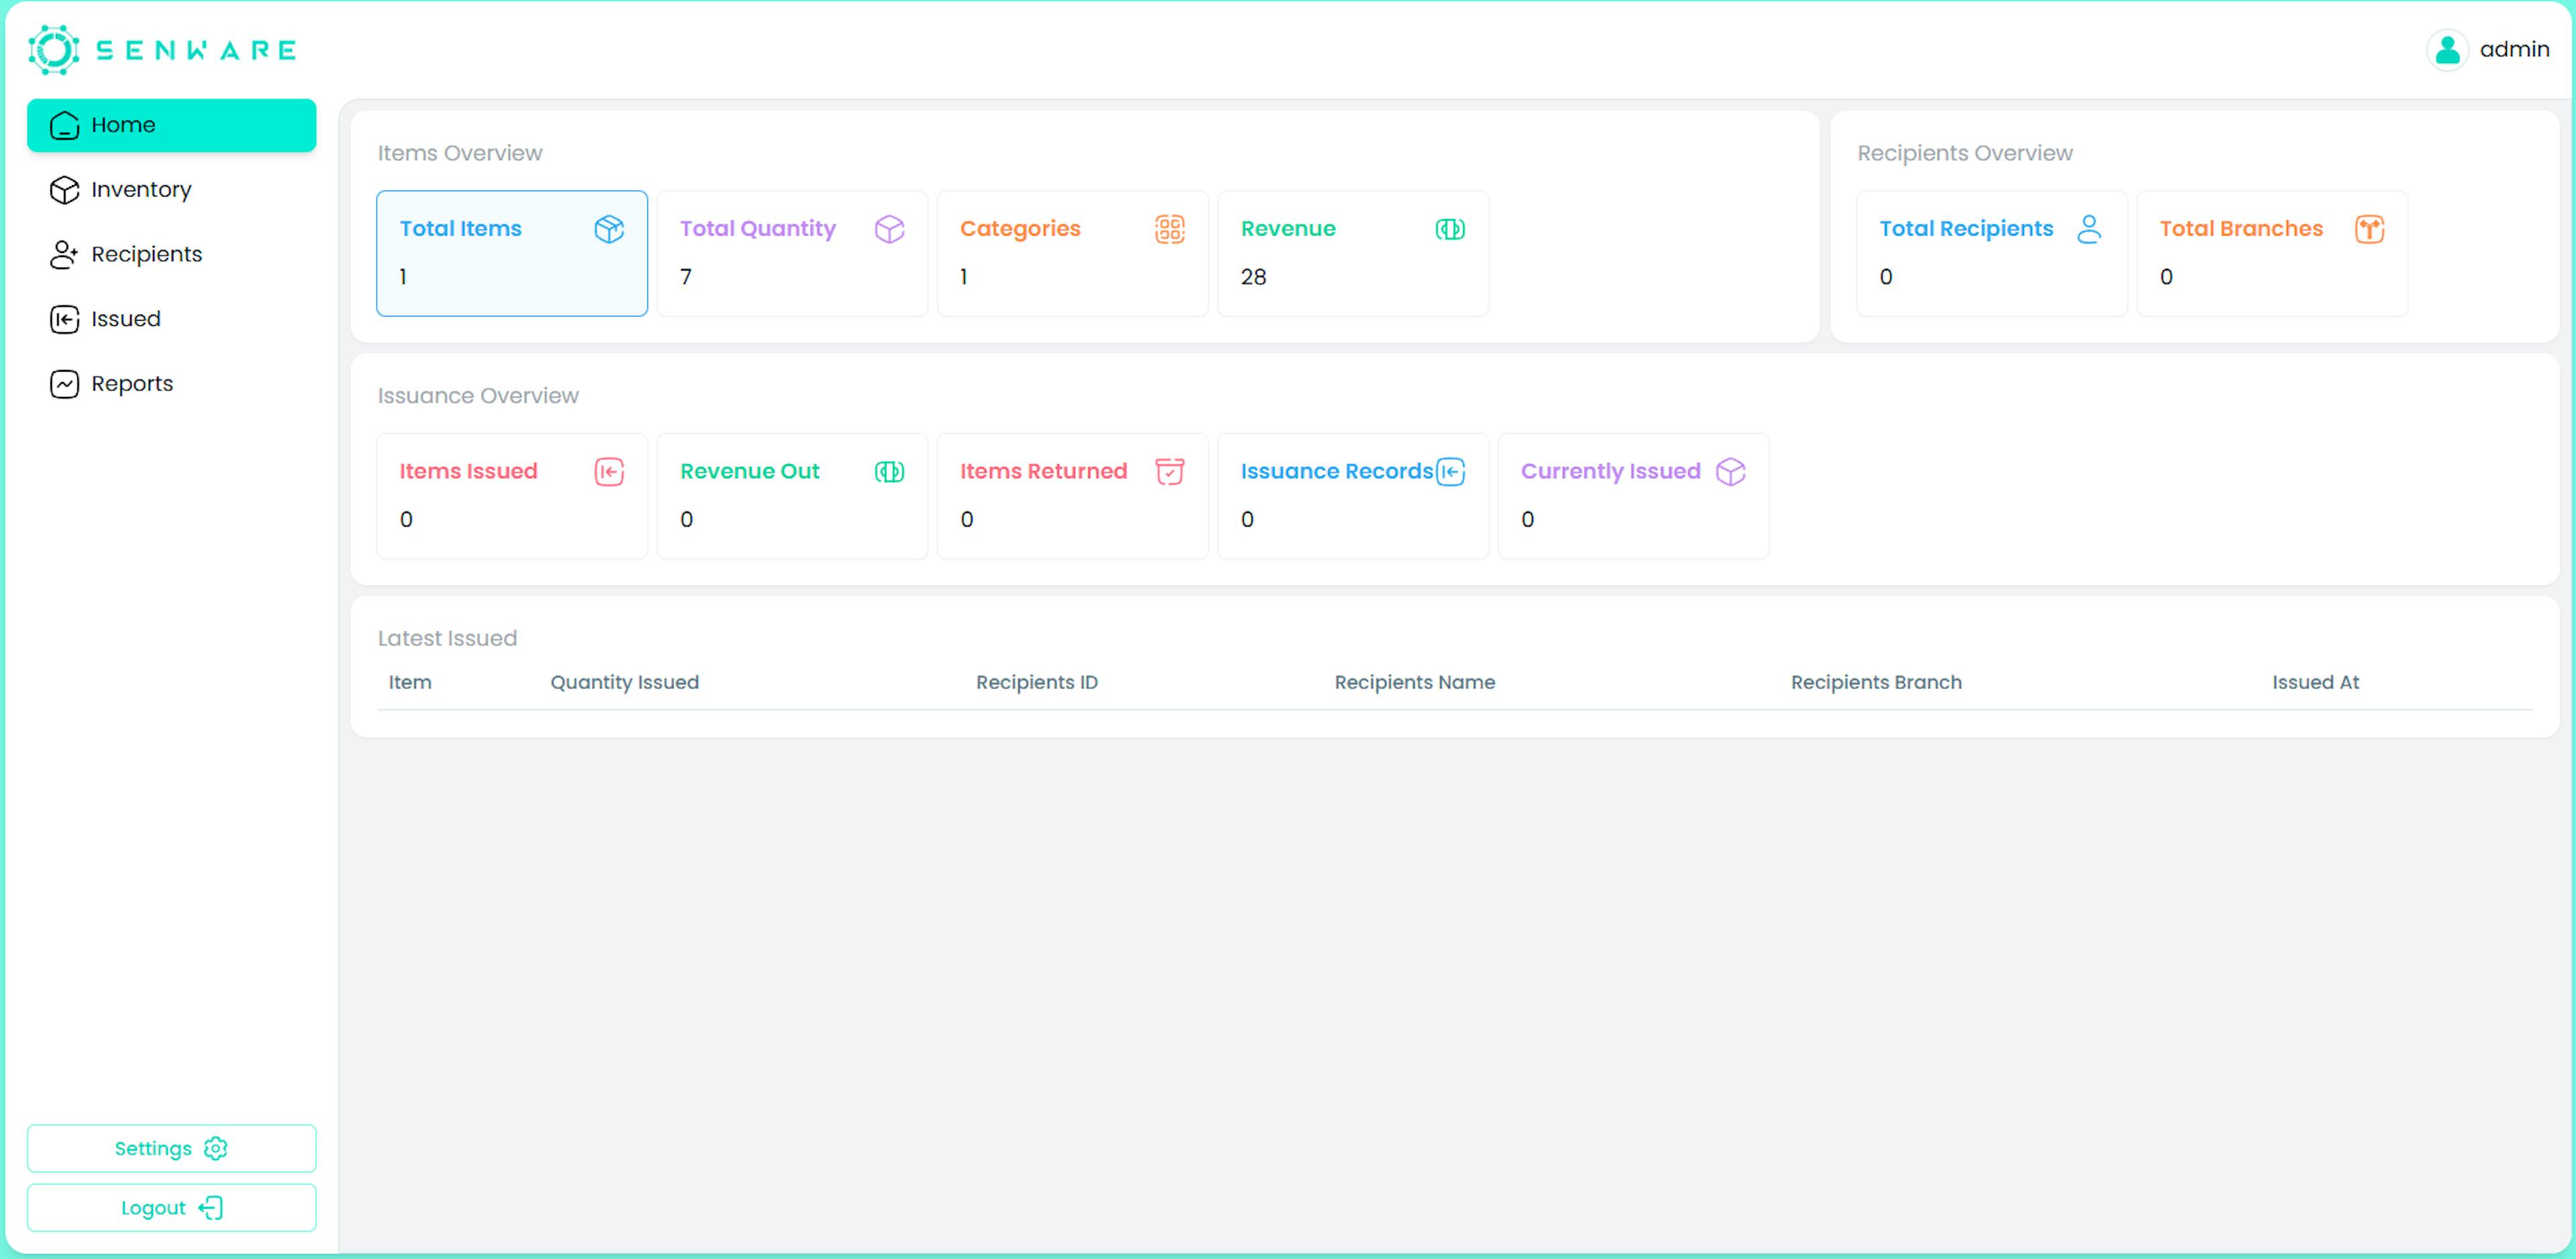Click the Home sidebar house icon

click(64, 125)
